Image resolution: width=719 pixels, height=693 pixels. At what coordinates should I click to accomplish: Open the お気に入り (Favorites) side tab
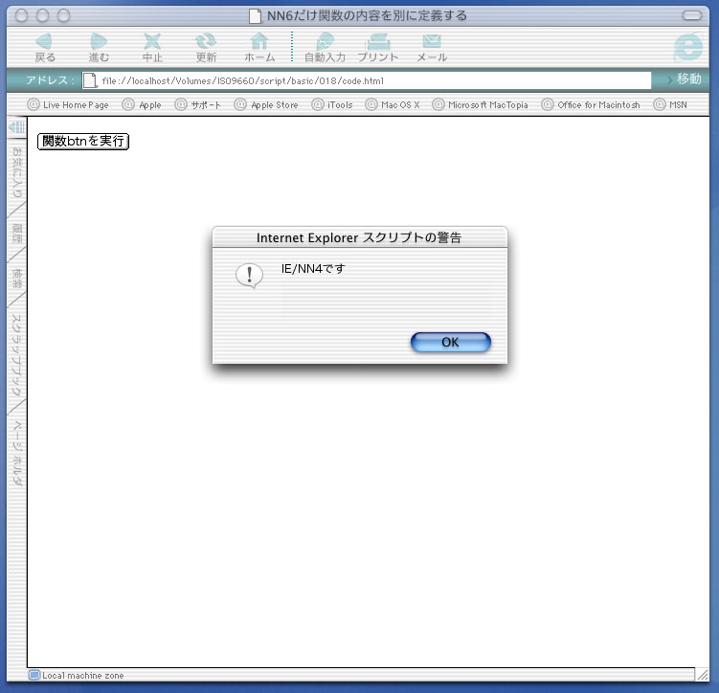(16, 172)
